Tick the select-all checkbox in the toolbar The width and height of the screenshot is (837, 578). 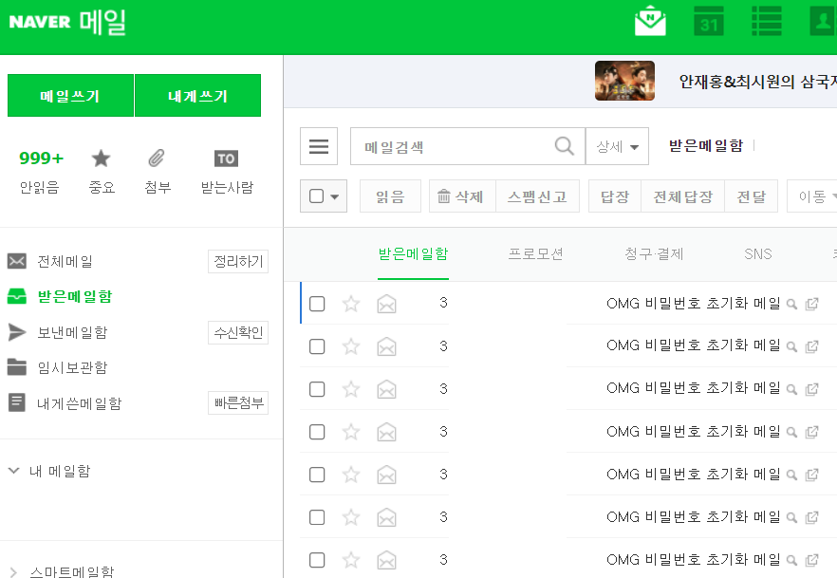tap(317, 196)
